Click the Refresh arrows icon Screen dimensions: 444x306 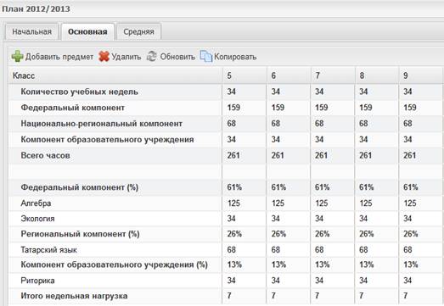point(152,56)
